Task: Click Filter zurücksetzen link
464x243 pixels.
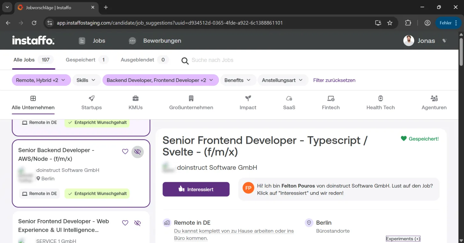Action: pos(334,80)
